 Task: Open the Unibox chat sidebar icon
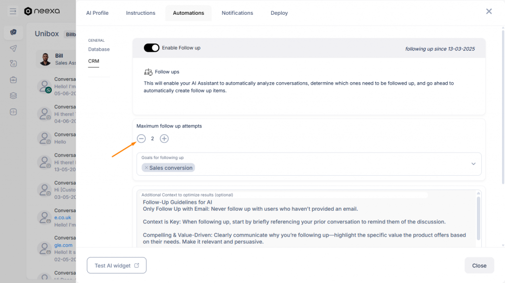click(13, 32)
